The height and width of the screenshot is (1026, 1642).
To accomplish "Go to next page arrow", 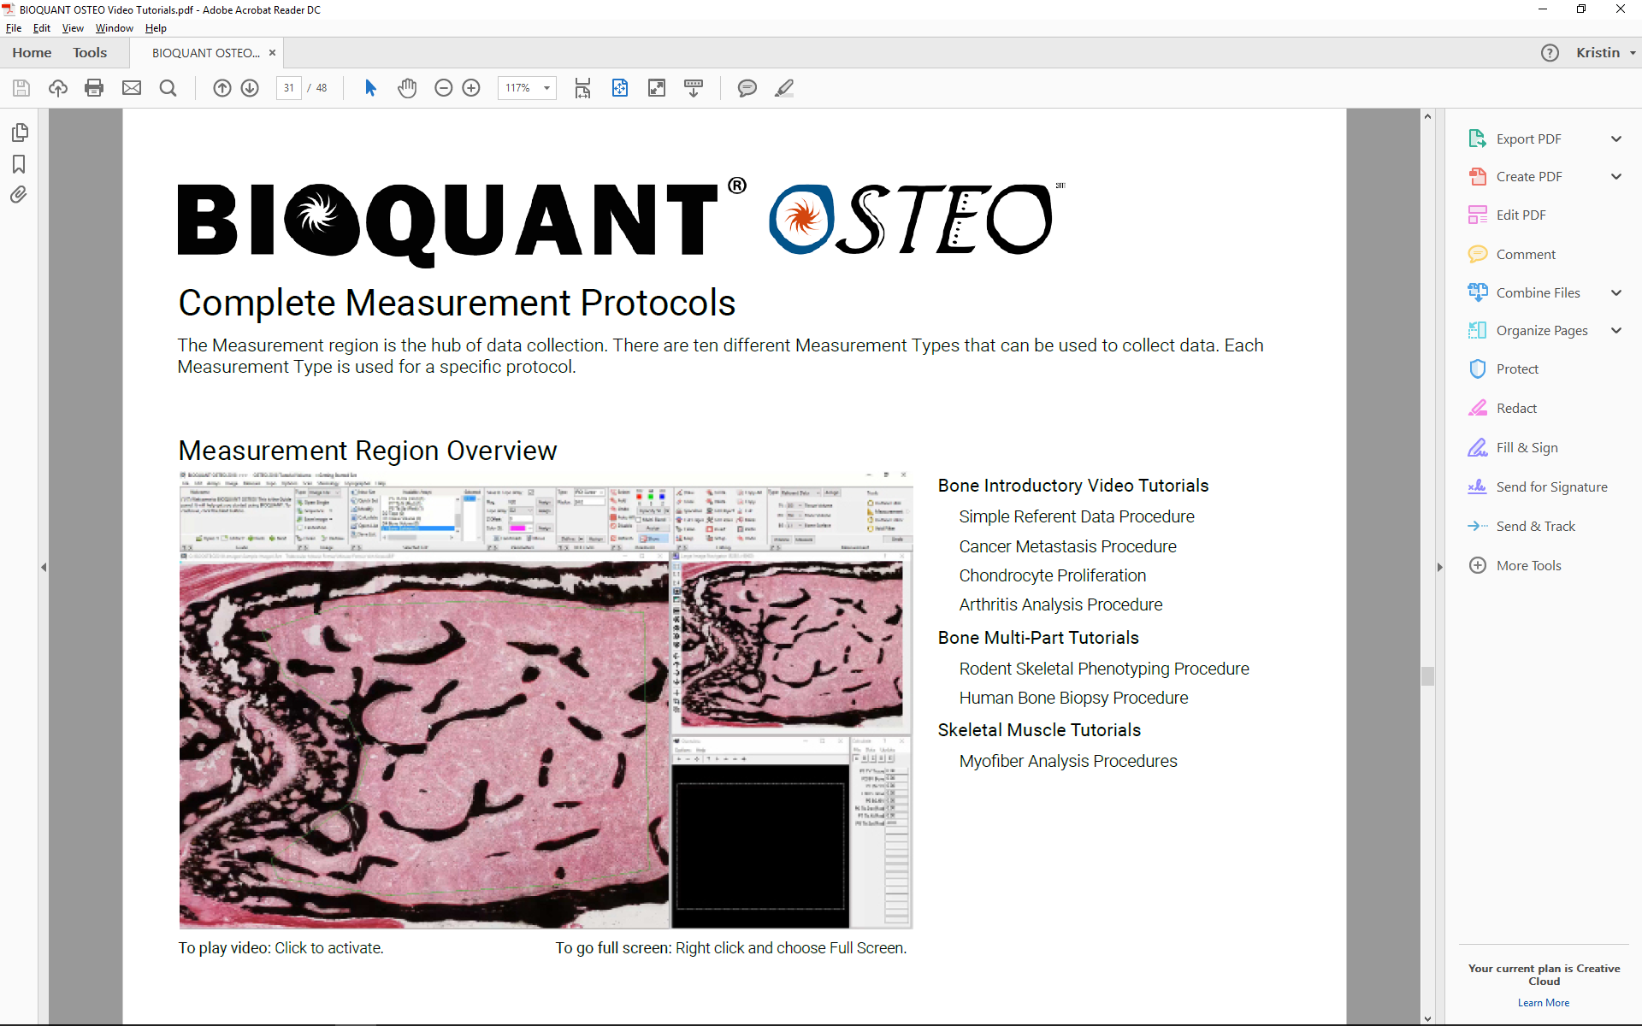I will (250, 88).
